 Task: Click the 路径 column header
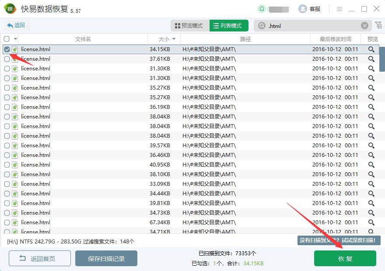[x=245, y=39]
